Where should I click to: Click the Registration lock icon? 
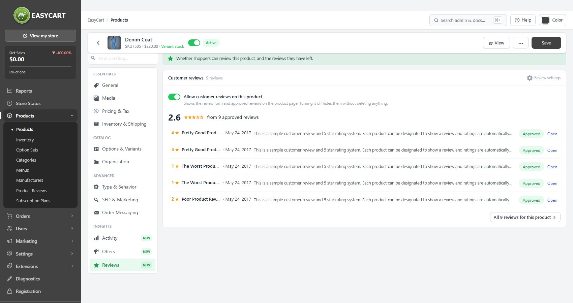pos(9,291)
